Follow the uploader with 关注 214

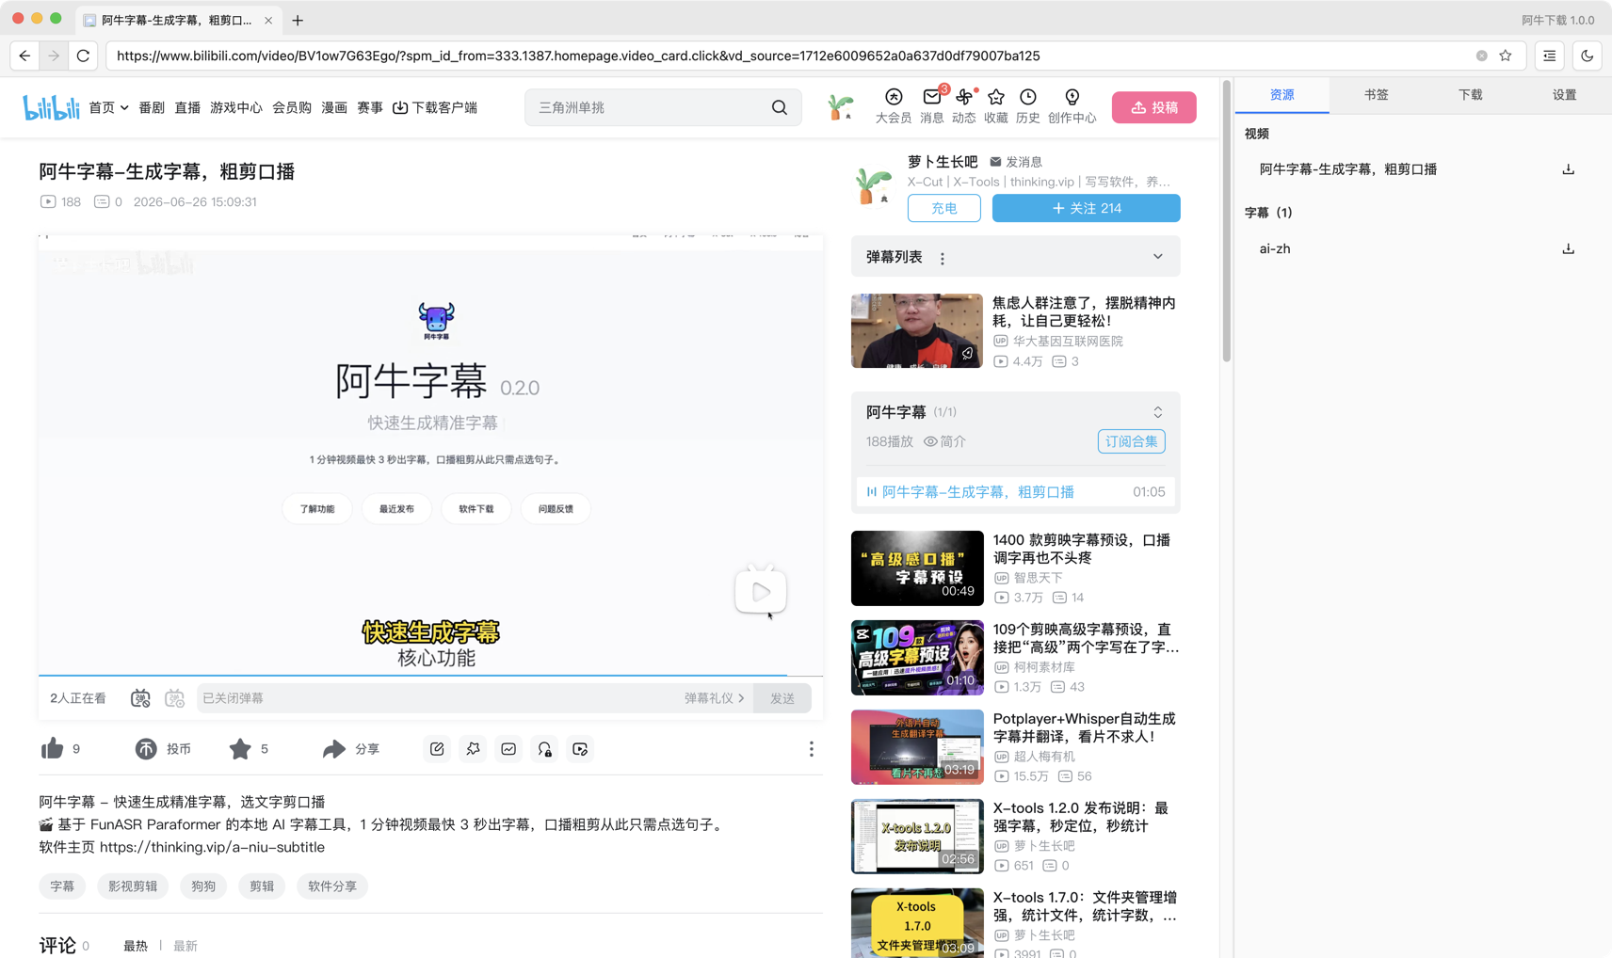(1087, 208)
